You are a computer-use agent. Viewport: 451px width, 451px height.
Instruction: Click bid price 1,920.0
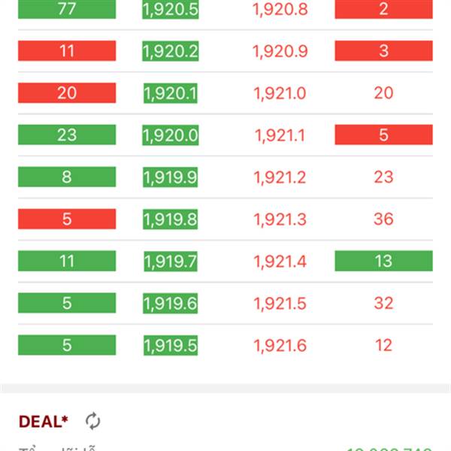[x=170, y=135]
